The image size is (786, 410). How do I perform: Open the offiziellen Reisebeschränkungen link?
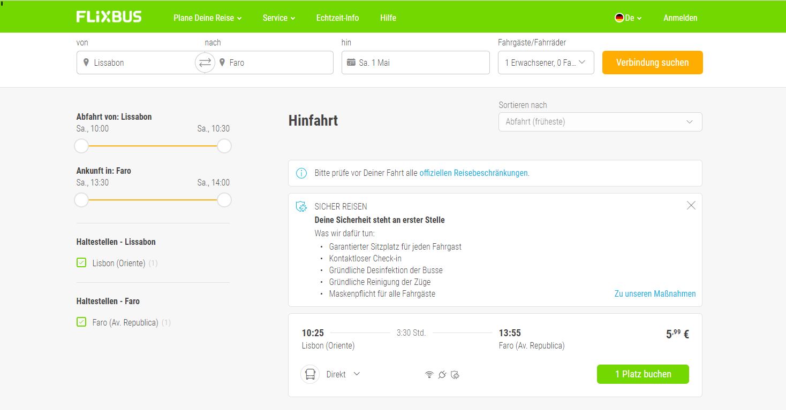coord(473,173)
